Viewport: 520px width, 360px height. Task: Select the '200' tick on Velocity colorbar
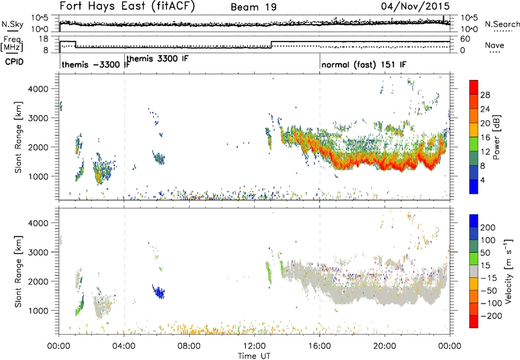click(488, 227)
